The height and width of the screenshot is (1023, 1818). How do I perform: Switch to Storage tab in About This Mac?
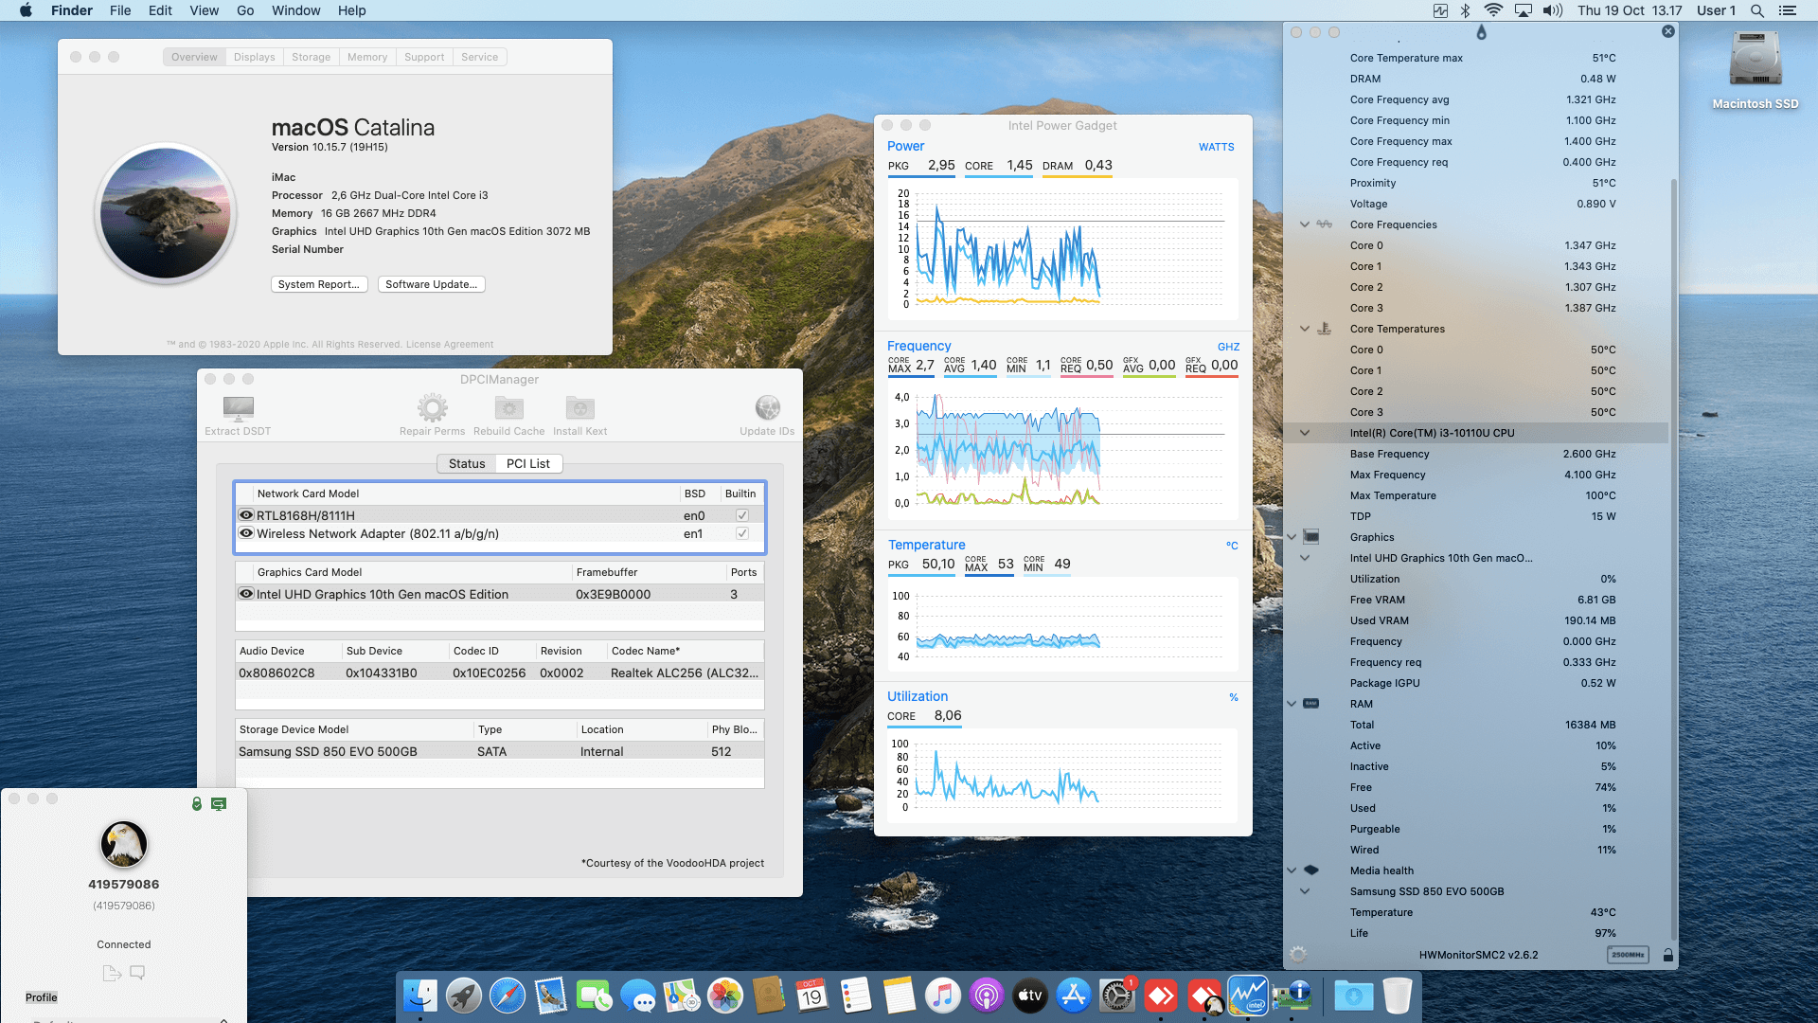pyautogui.click(x=311, y=57)
